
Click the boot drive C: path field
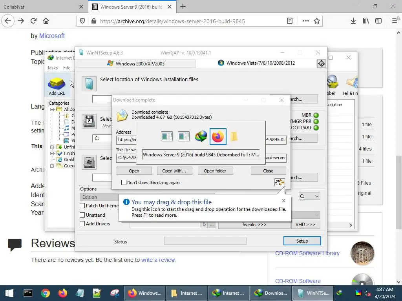[x=102, y=138]
